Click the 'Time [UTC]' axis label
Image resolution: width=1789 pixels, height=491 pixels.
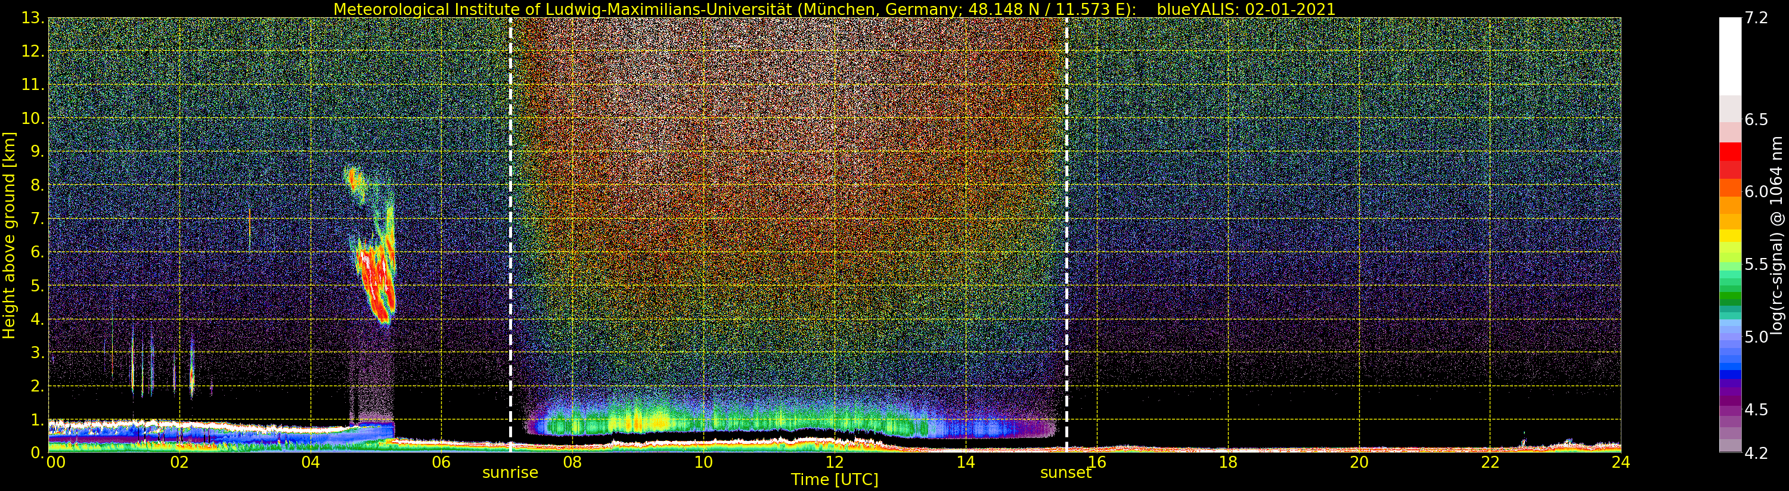pos(835,480)
